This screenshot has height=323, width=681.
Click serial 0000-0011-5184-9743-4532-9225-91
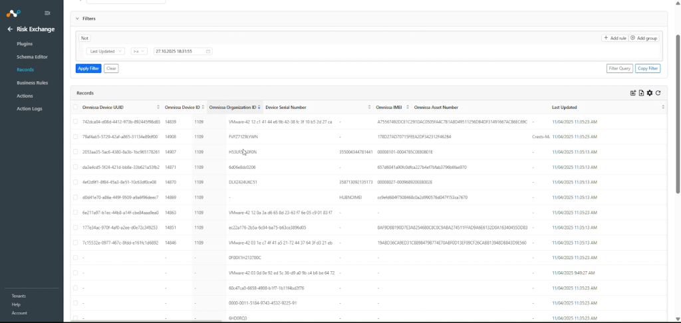263,303
